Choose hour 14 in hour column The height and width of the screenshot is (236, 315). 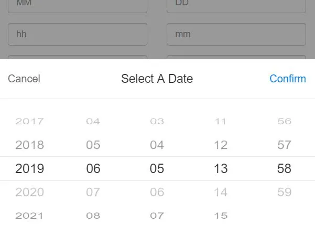(221, 192)
